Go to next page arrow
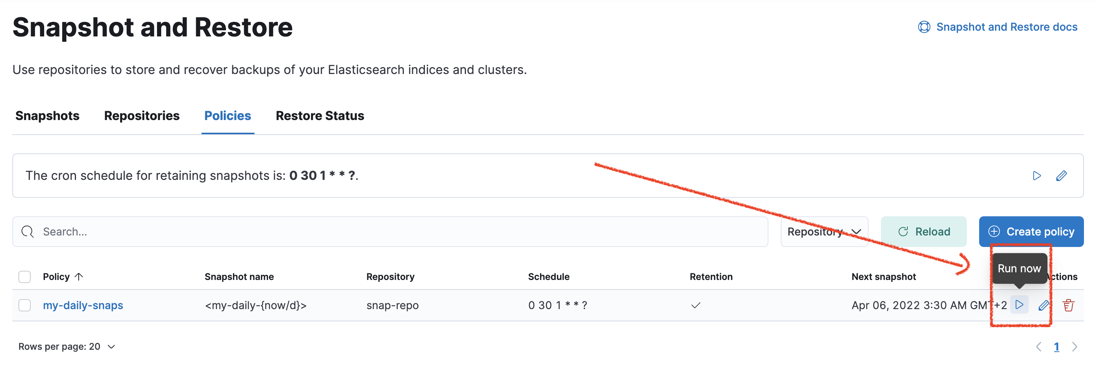1097x372 pixels. click(1074, 347)
